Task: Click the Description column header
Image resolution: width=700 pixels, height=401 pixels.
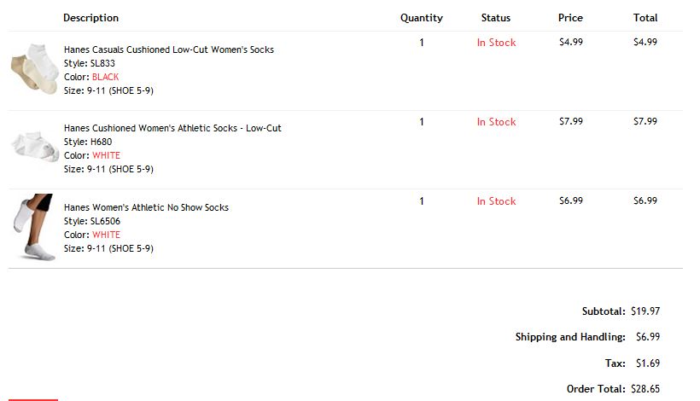Action: point(91,18)
